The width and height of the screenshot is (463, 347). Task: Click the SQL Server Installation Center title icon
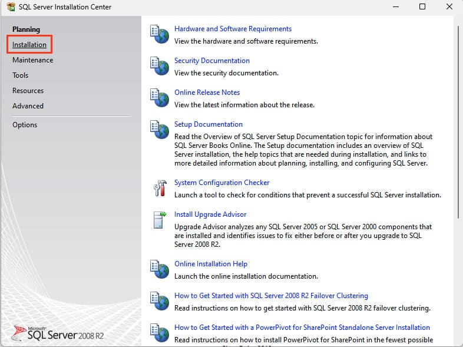[x=10, y=7]
